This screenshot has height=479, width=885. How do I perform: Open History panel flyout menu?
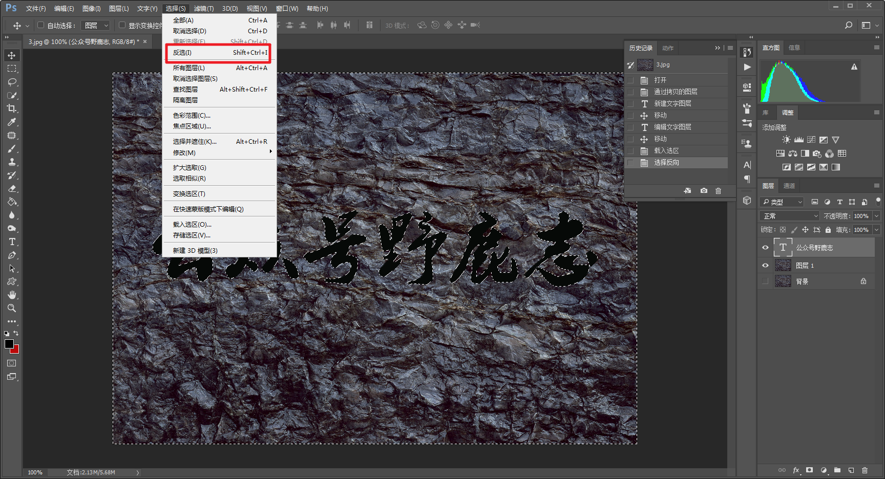click(x=730, y=48)
